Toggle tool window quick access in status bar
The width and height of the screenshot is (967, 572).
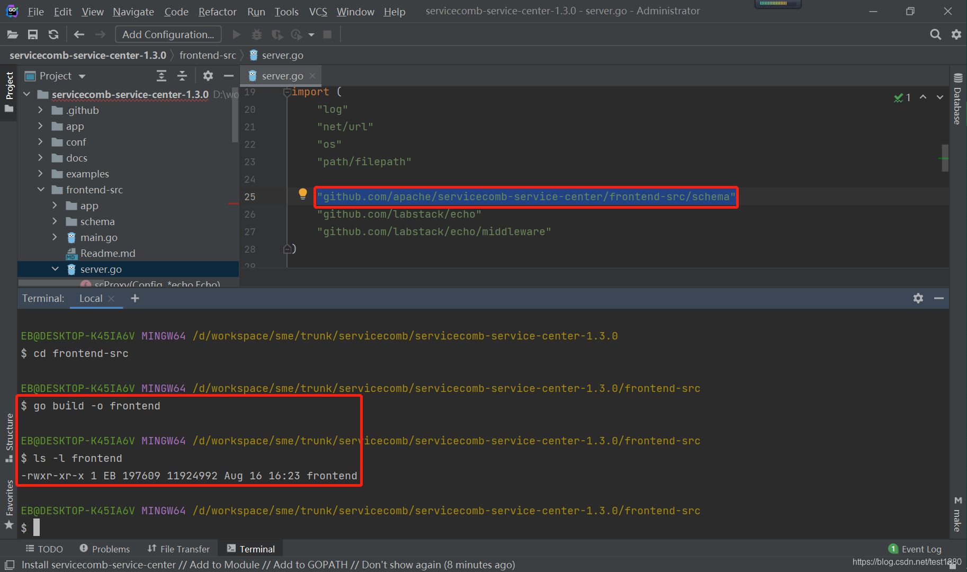pyautogui.click(x=10, y=565)
